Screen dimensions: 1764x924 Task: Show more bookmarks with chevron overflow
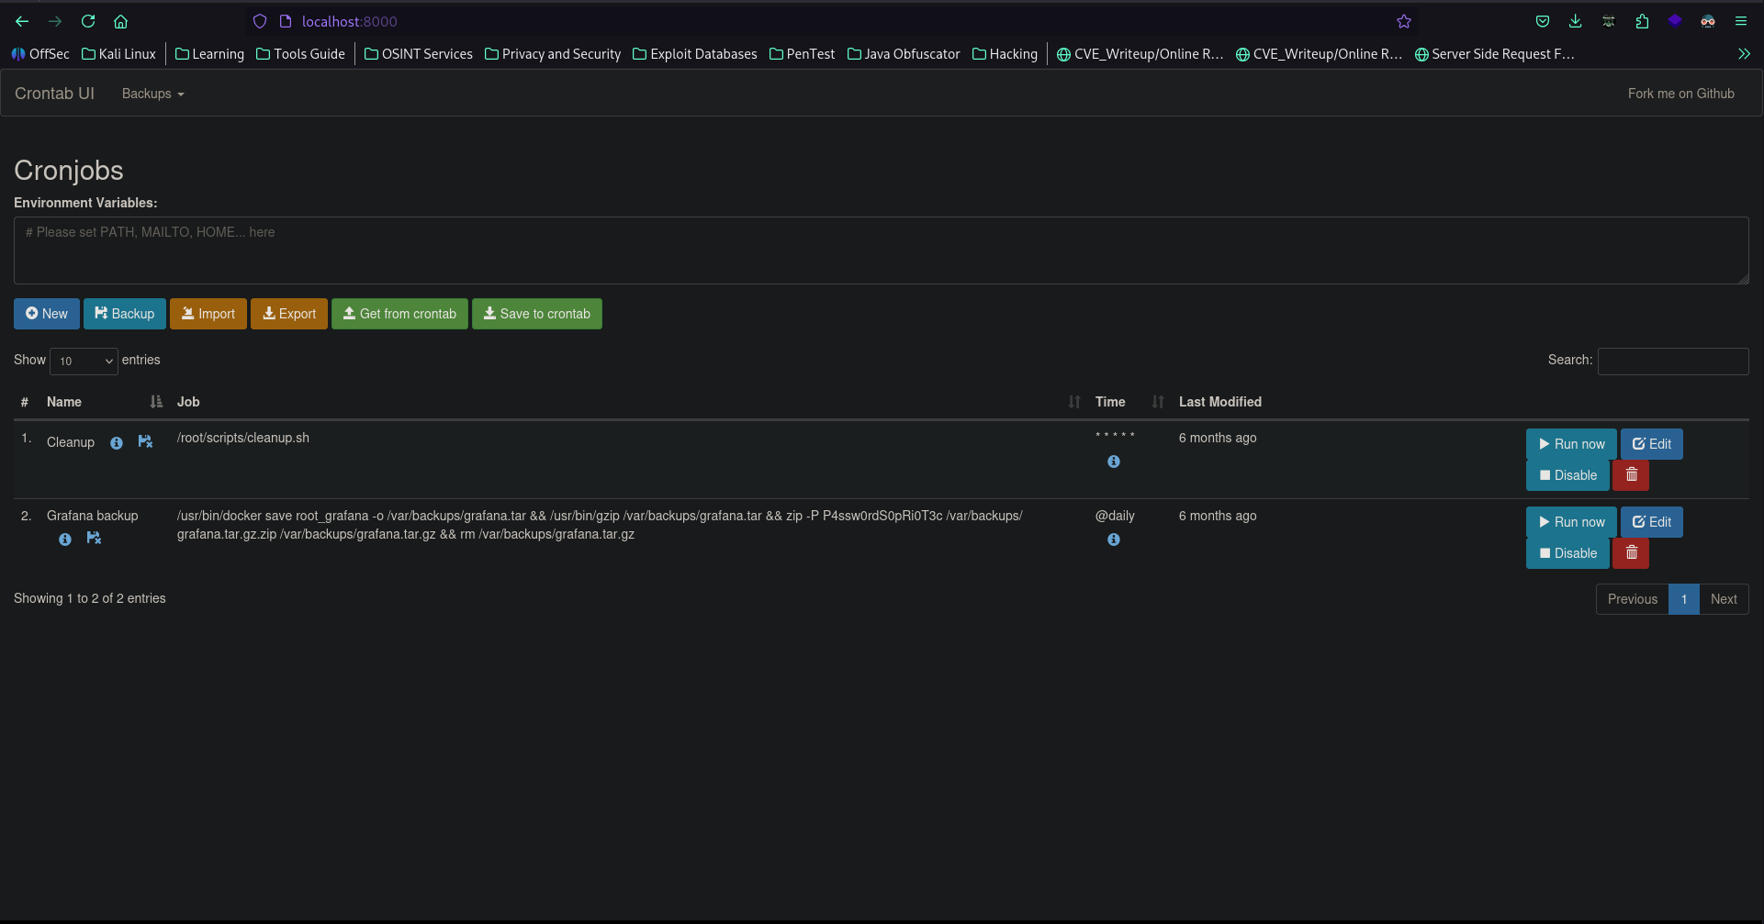(1743, 54)
